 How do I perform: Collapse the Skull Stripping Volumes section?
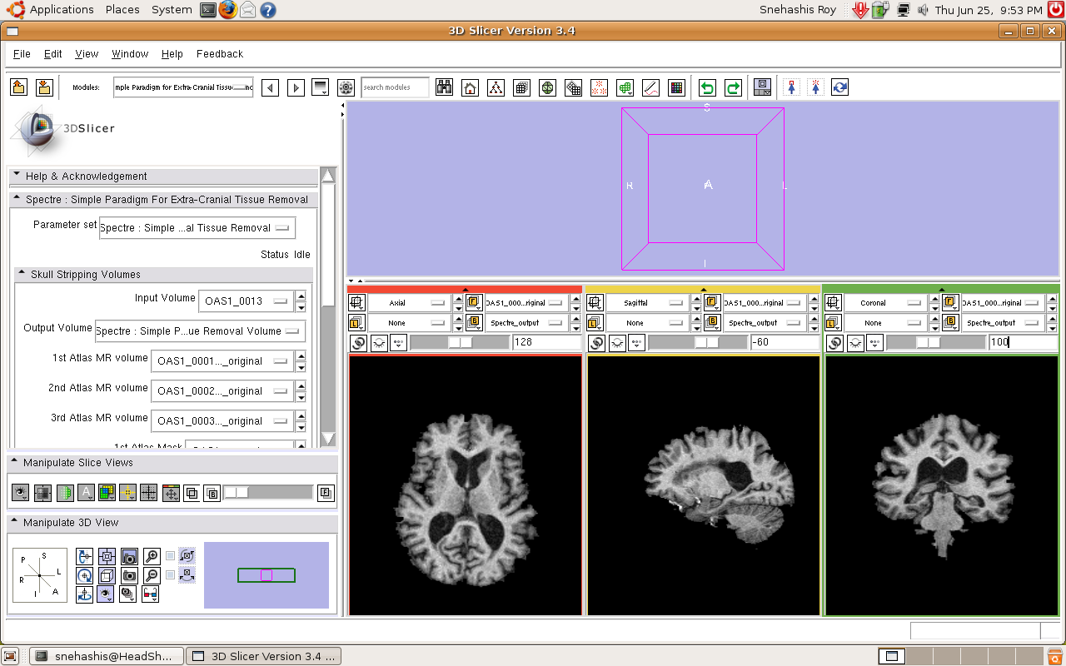pos(21,274)
